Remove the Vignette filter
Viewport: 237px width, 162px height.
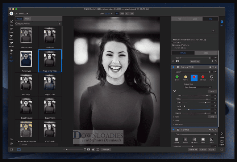(x=216, y=129)
